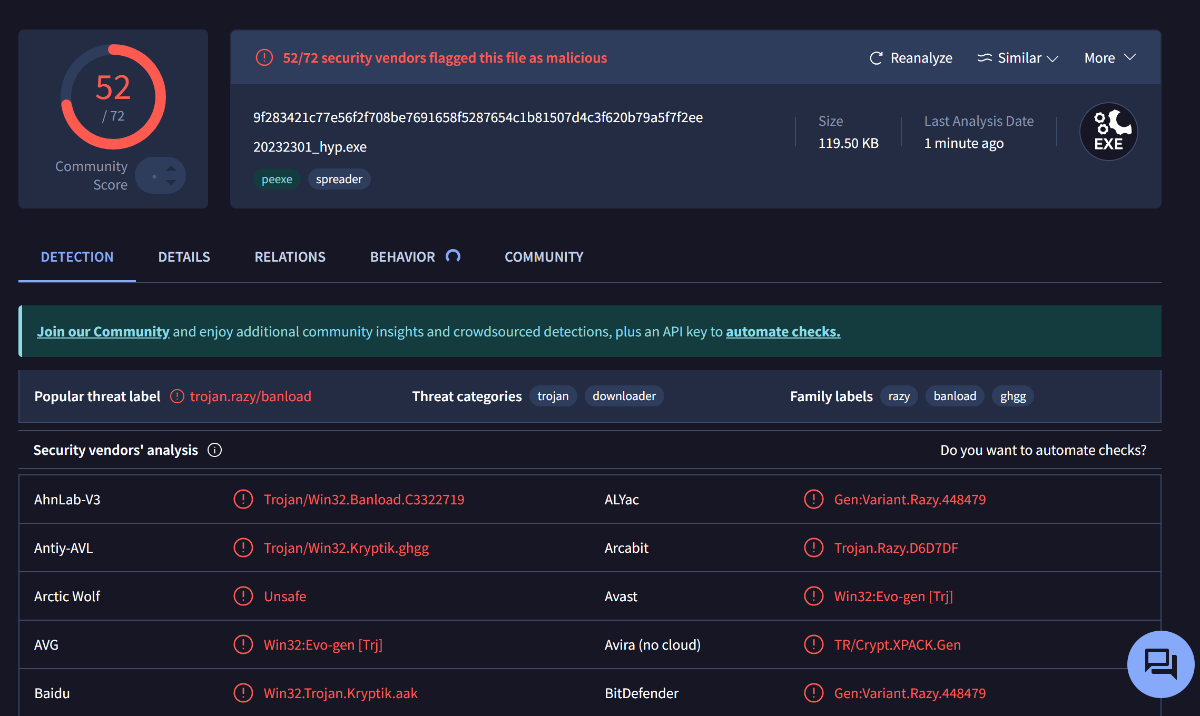
Task: Click warning icon next to trojan.razy/banload
Action: [x=177, y=396]
